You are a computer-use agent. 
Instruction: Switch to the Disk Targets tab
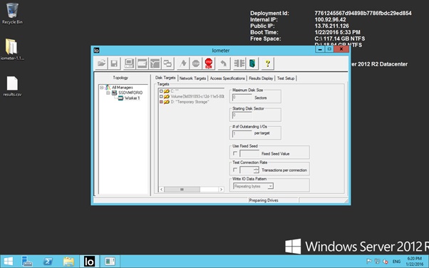point(165,78)
